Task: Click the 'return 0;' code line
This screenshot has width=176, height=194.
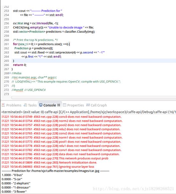Action: click(x=20, y=65)
